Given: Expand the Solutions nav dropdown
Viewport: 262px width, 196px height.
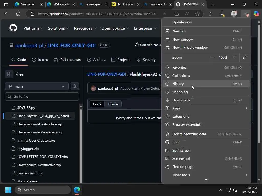Looking at the screenshot, I should point(59,28).
